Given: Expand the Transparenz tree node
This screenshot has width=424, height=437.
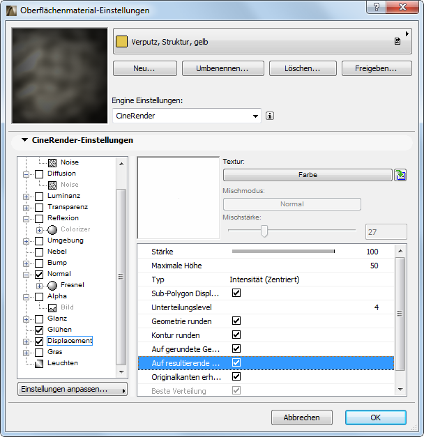Looking at the screenshot, I should coord(26,208).
